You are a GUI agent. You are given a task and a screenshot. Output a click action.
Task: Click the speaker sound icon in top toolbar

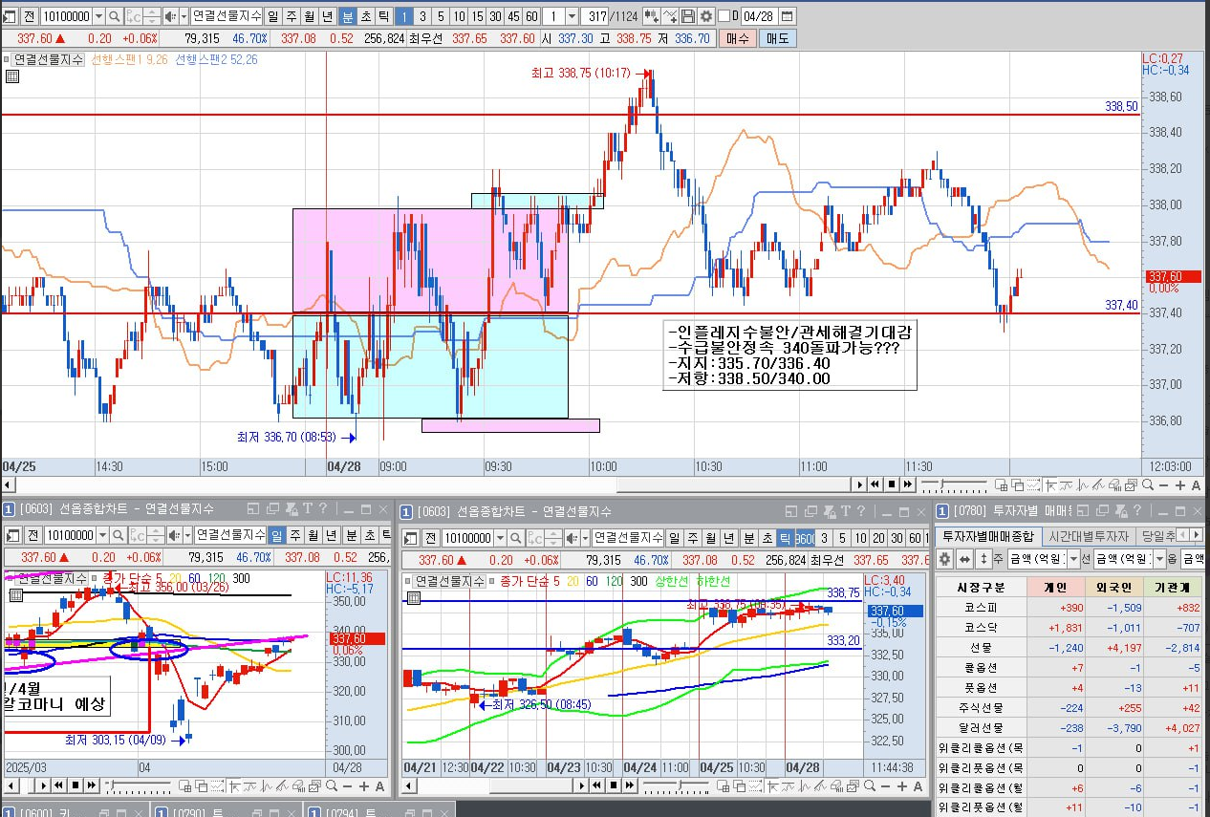coord(170,16)
